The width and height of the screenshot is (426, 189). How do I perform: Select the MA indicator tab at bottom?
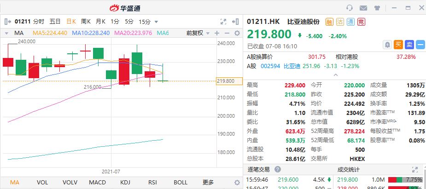point(14,182)
